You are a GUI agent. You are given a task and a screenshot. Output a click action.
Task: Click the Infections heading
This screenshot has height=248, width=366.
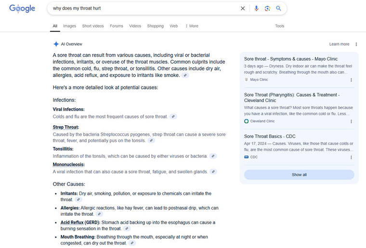tap(64, 100)
